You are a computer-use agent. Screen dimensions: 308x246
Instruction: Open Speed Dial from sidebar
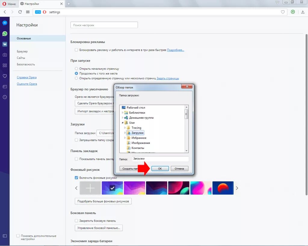[5, 65]
